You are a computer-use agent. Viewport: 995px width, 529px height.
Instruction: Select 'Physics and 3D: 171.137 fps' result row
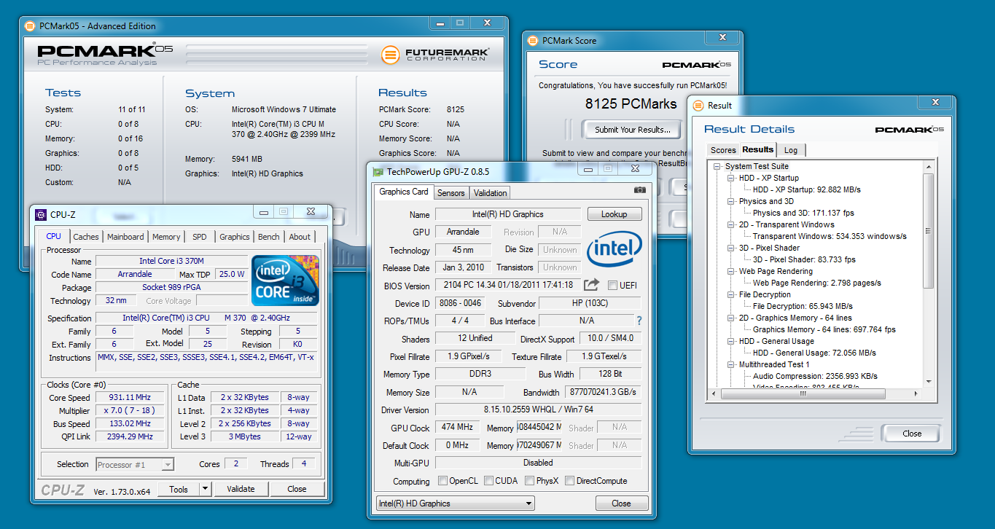pyautogui.click(x=803, y=213)
